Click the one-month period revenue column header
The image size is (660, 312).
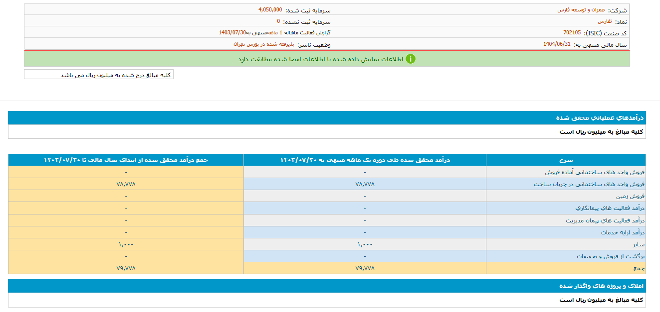pyautogui.click(x=365, y=160)
